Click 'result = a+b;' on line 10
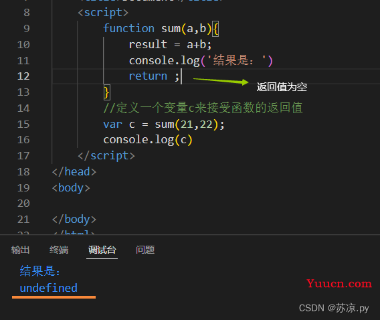Screen dimensions: 380x320 coord(170,45)
